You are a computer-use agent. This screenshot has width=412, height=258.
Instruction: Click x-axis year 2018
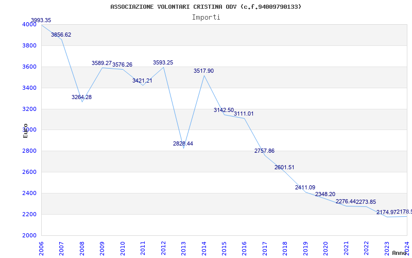[285, 249]
